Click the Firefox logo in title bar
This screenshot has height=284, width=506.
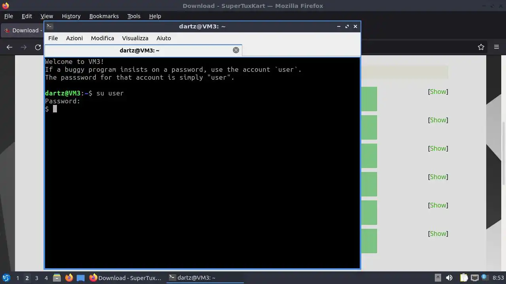pos(6,6)
